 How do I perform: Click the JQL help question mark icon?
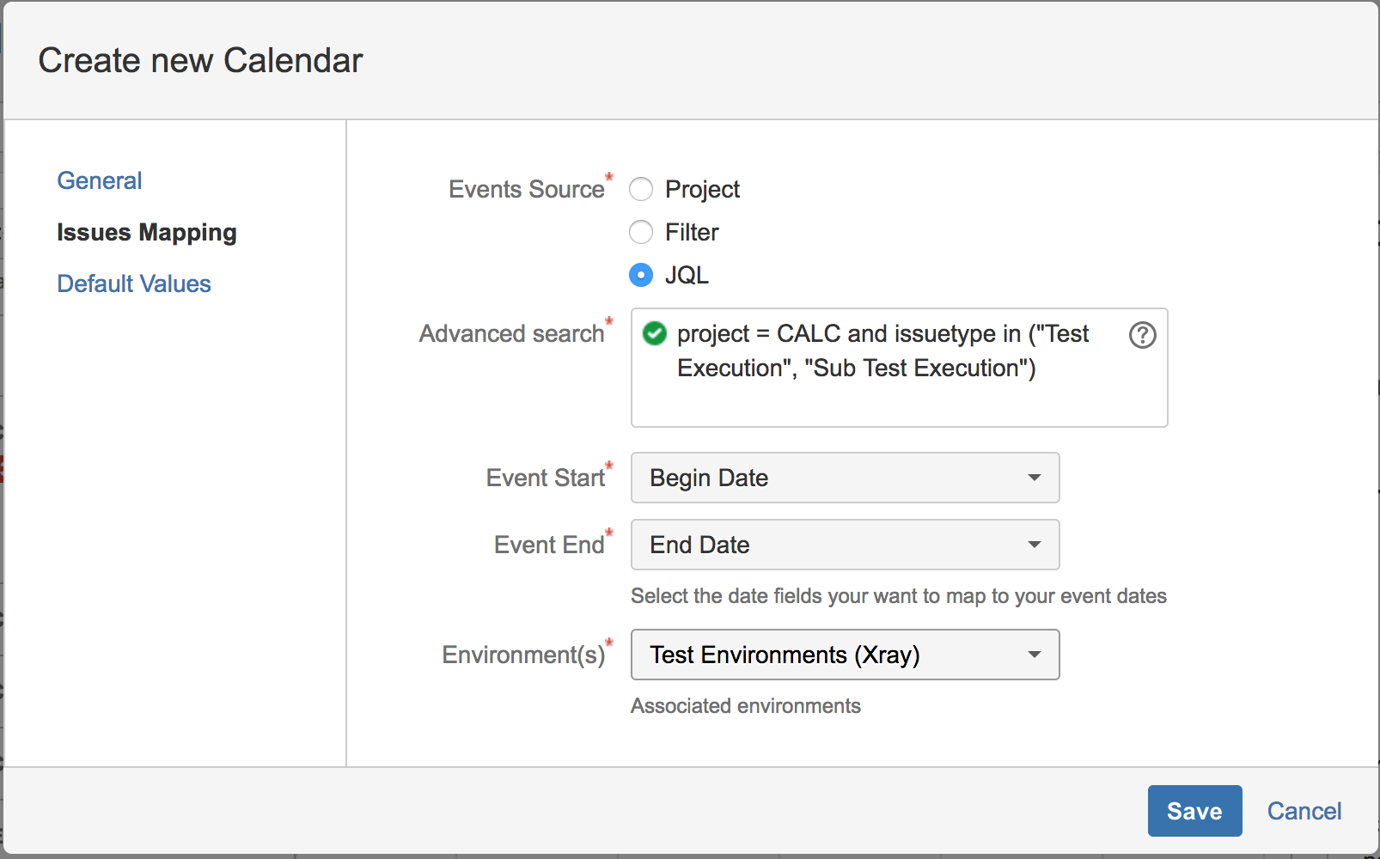pyautogui.click(x=1142, y=335)
